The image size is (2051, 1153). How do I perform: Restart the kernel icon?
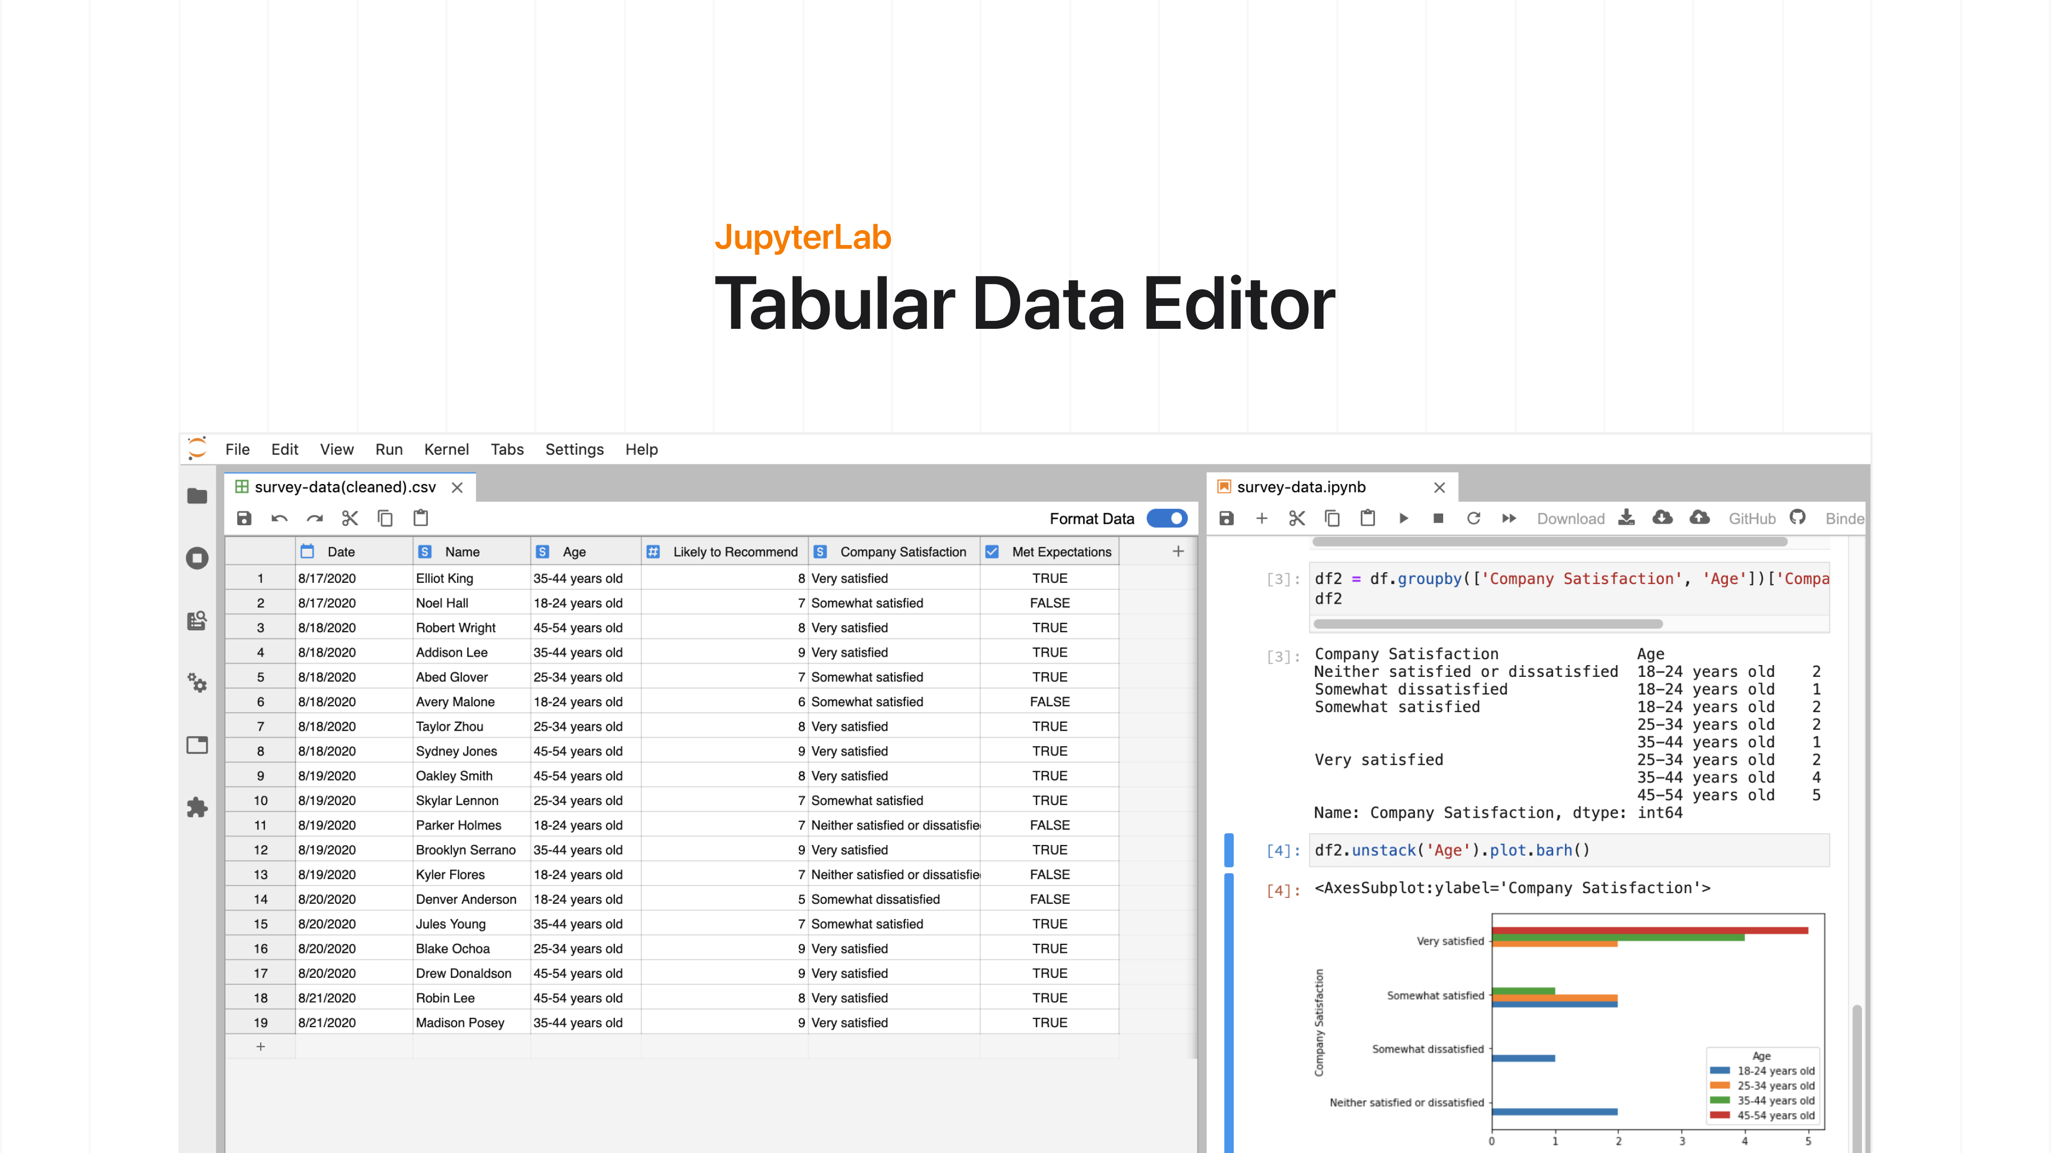(x=1474, y=519)
